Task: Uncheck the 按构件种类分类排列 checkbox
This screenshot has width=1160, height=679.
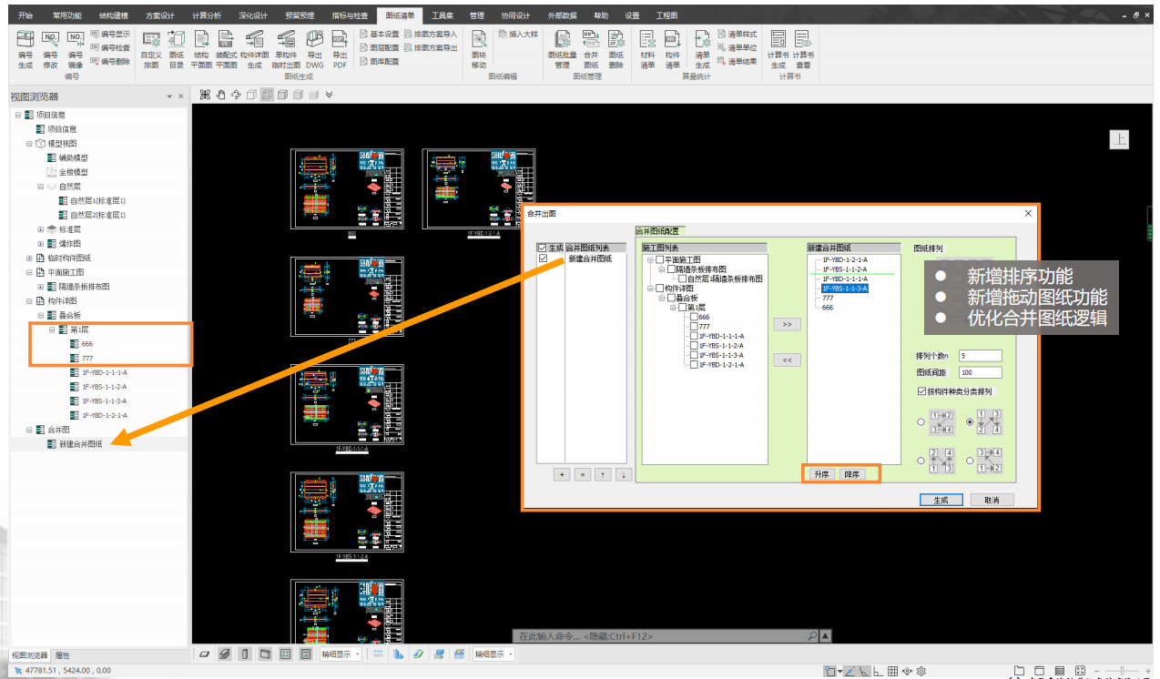Action: [x=921, y=391]
